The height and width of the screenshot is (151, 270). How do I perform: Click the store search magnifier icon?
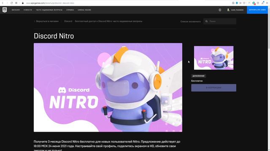point(206,21)
